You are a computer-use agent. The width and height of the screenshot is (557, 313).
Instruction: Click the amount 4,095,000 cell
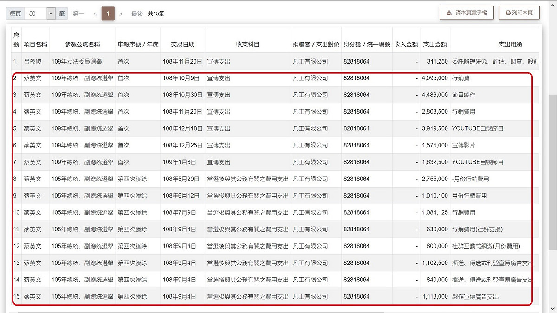pyautogui.click(x=435, y=78)
